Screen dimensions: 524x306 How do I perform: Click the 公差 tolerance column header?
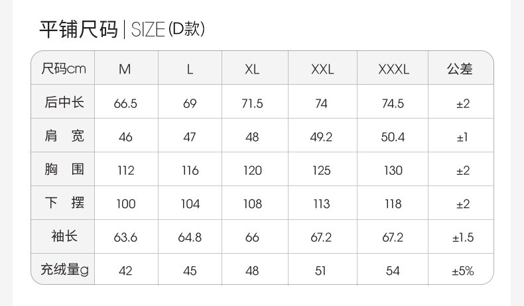point(460,69)
